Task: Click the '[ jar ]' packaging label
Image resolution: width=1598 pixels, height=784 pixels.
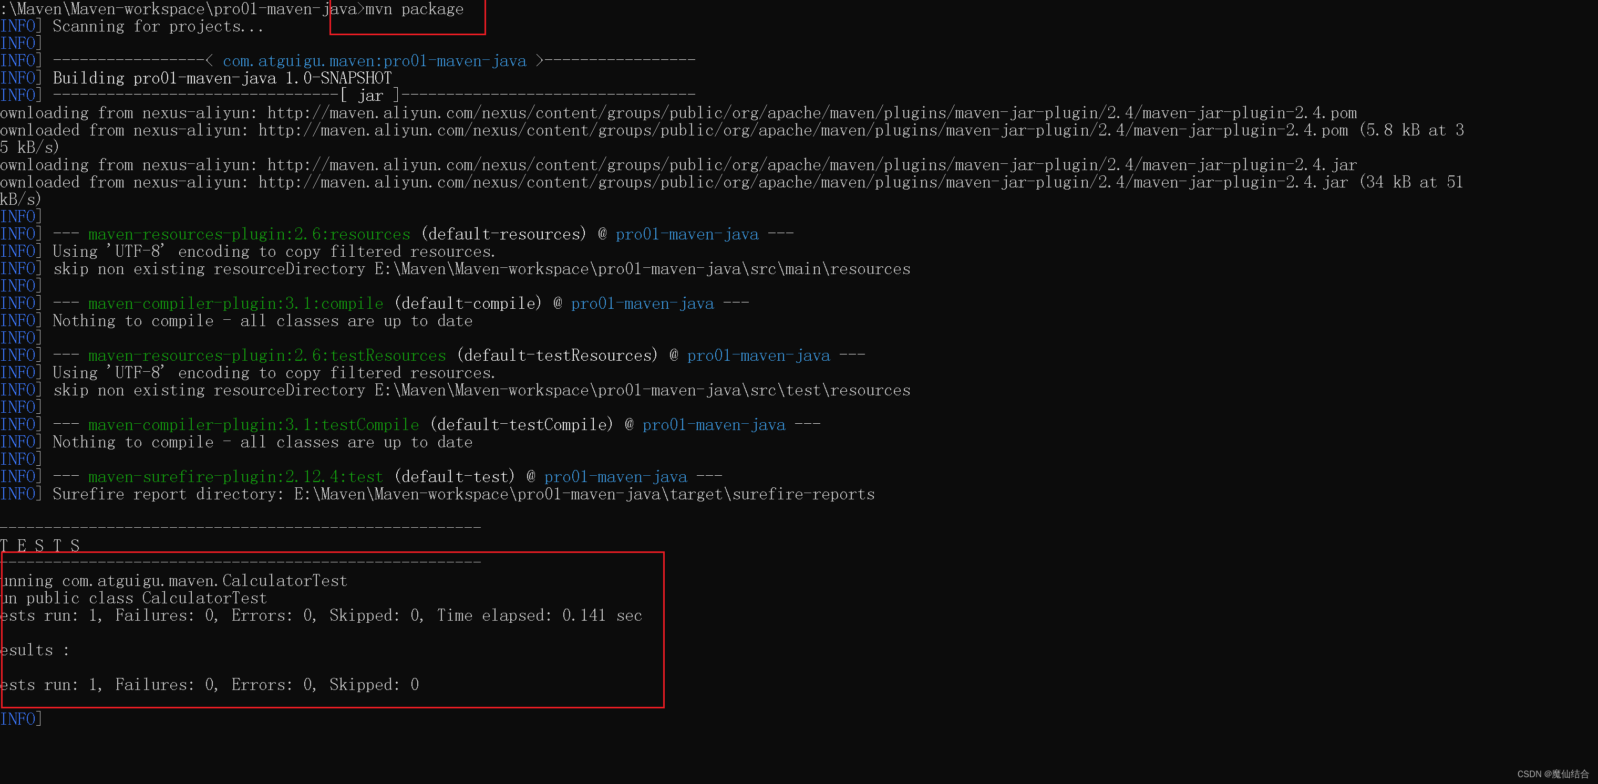Action: [370, 96]
